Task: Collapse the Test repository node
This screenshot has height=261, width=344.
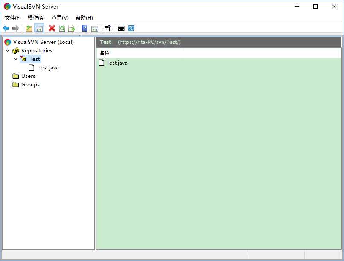Action: (15, 59)
